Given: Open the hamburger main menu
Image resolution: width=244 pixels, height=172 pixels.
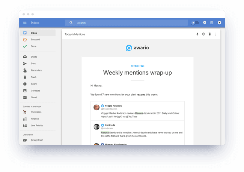Looking at the screenshot, I should coord(25,23).
